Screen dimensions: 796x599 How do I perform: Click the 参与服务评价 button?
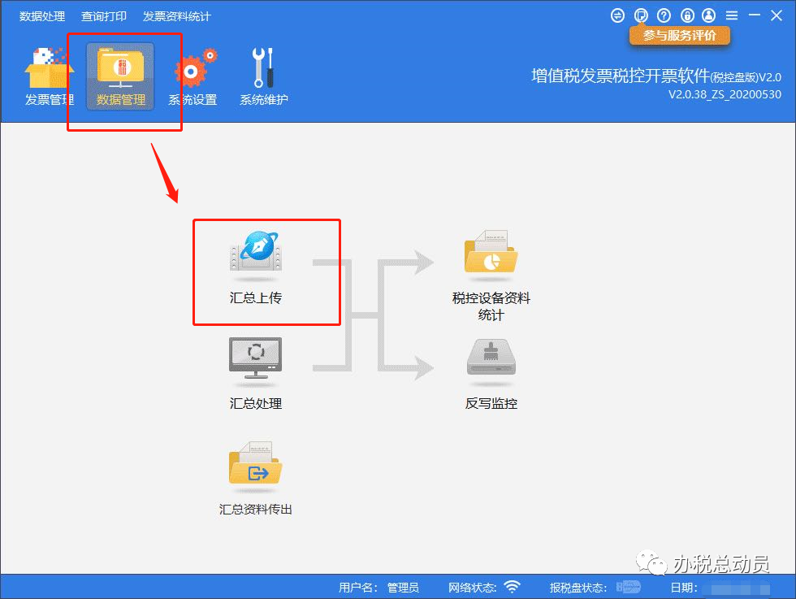tap(679, 36)
